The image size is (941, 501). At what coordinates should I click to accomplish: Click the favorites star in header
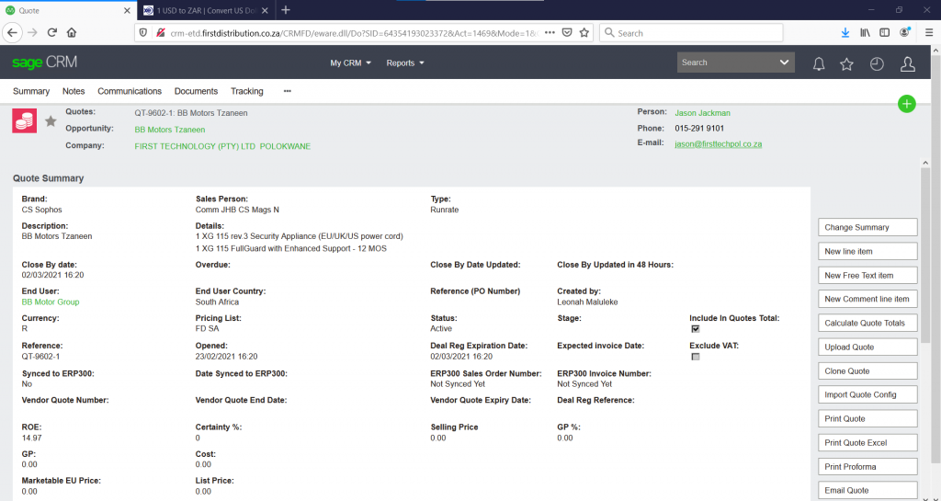click(x=846, y=63)
